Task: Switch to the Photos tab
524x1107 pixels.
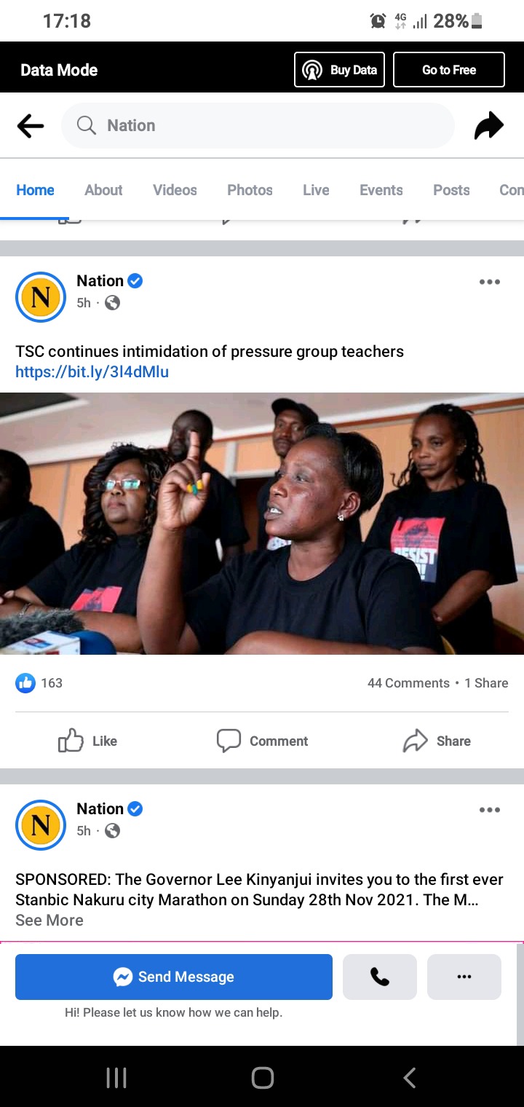Action: coord(250,190)
